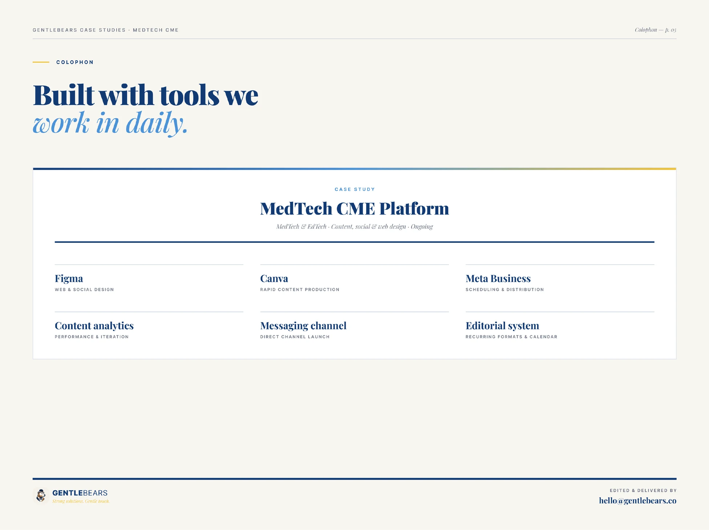Select the 'MedTech & EdTech · Content' subtitle line

[354, 227]
